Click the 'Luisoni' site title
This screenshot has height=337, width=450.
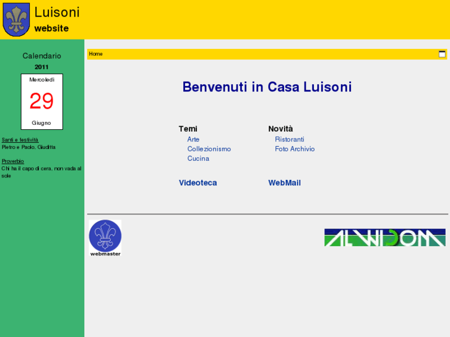57,12
